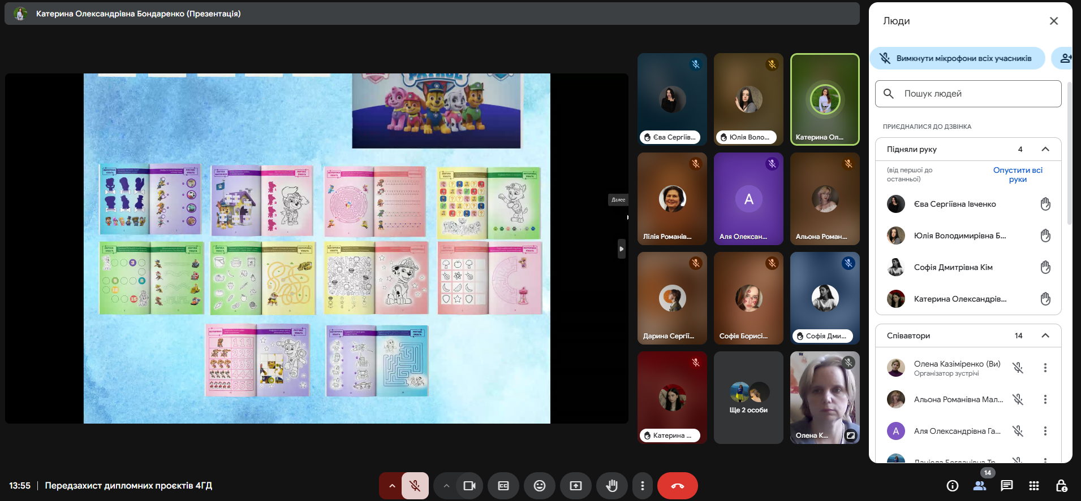Select Дарина Сергії... video tile
Screen dimensions: 1081x501
pos(672,298)
